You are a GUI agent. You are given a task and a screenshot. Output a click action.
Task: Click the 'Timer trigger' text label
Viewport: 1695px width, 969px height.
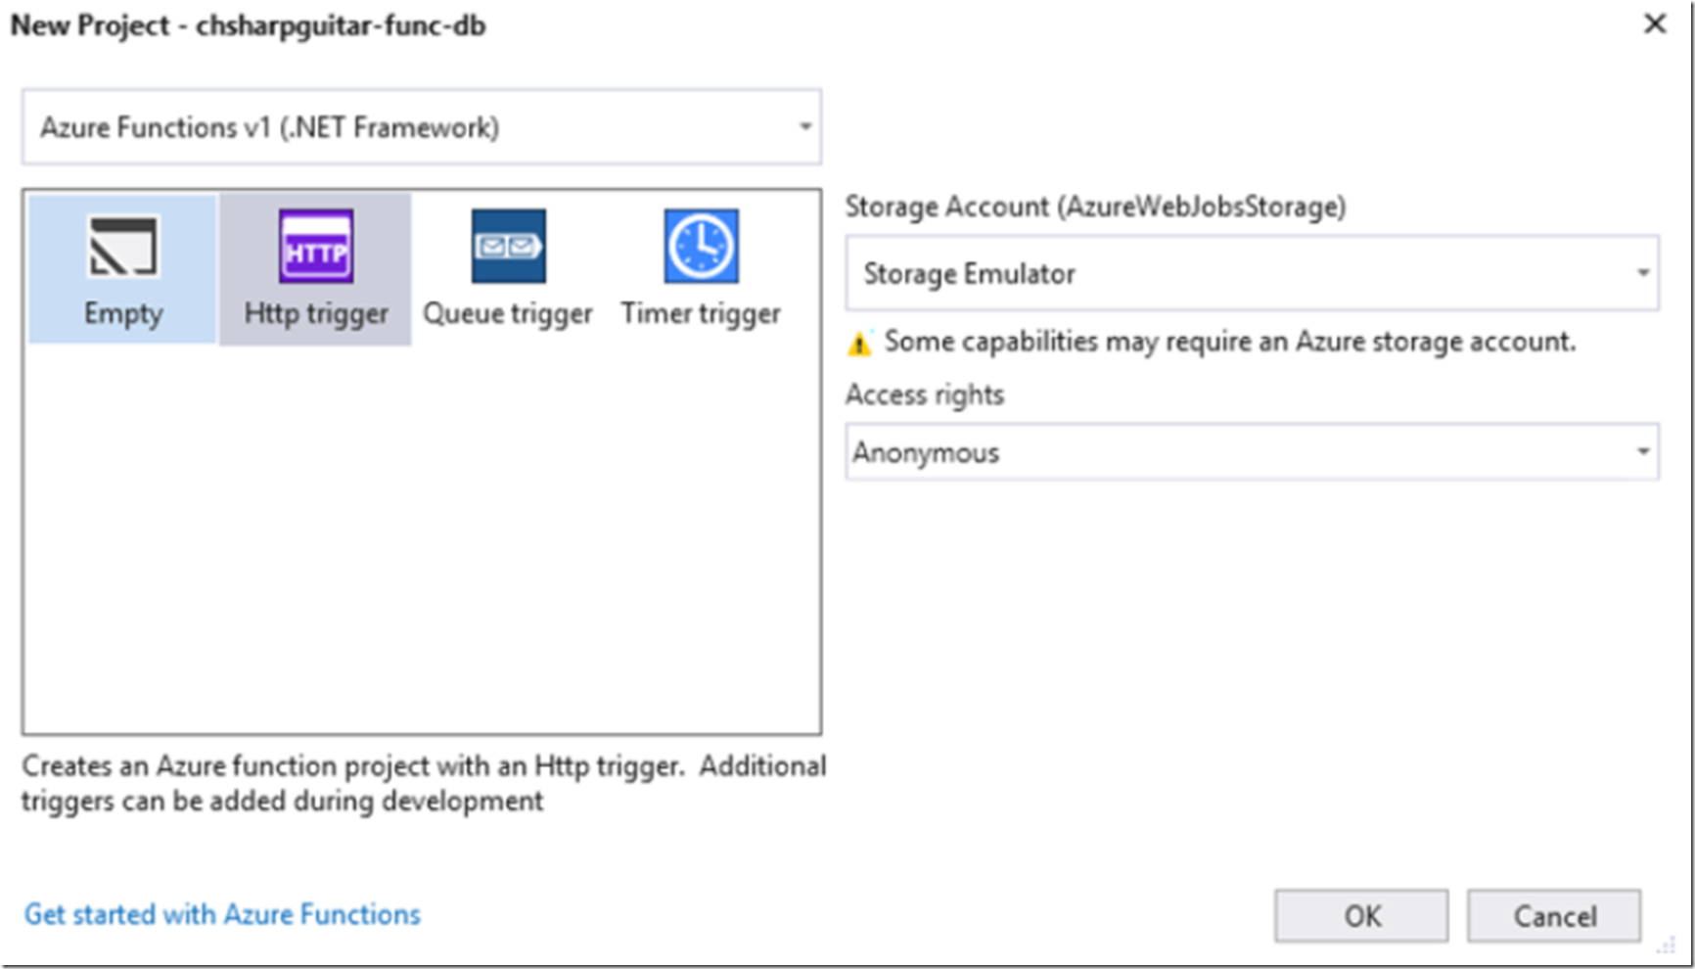(701, 314)
